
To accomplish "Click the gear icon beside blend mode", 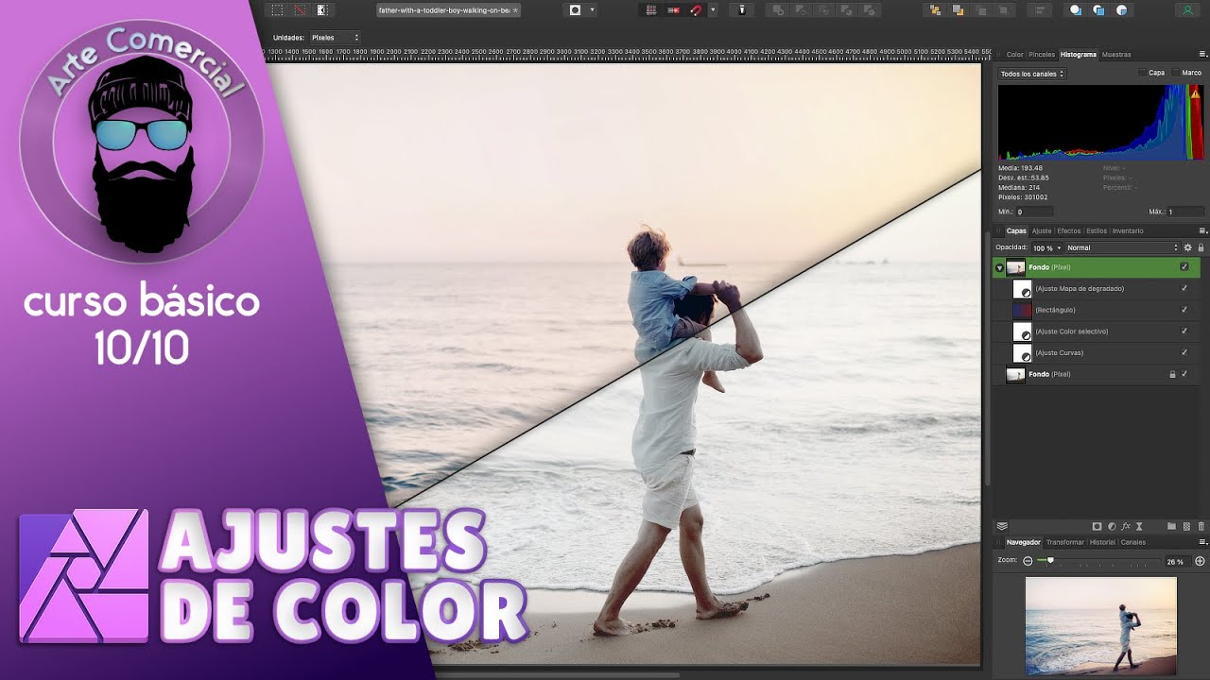I will click(x=1188, y=247).
